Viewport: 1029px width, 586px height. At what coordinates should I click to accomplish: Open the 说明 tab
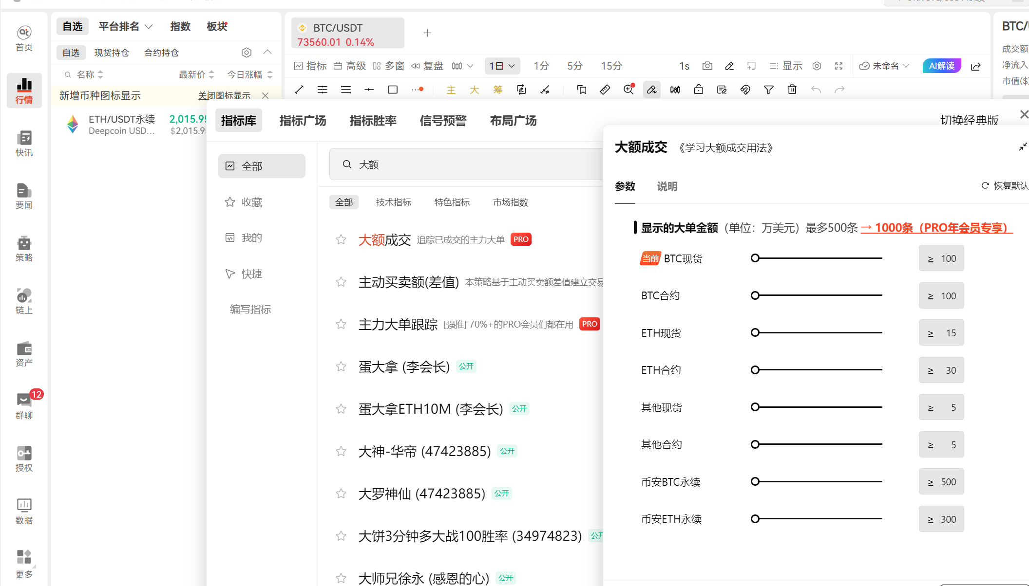tap(667, 186)
